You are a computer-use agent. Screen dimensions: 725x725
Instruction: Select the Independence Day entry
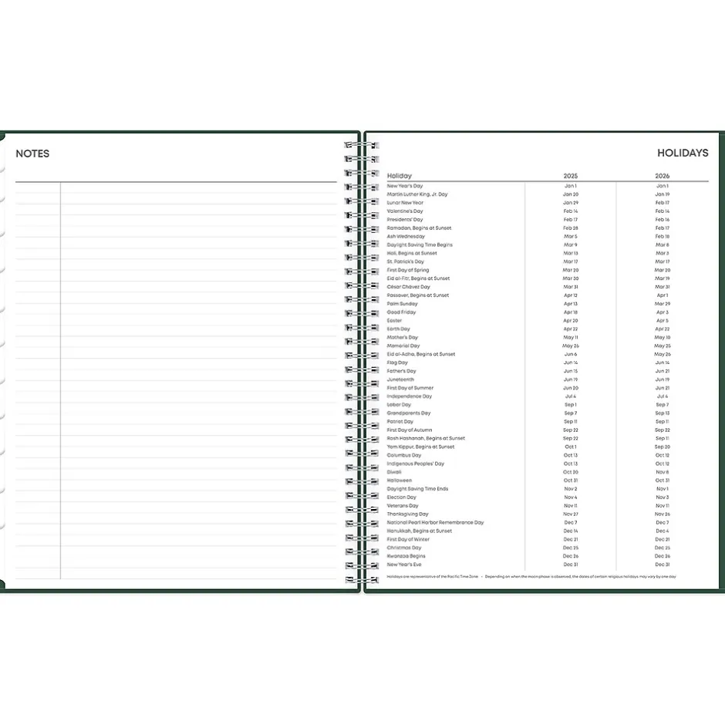[409, 396]
